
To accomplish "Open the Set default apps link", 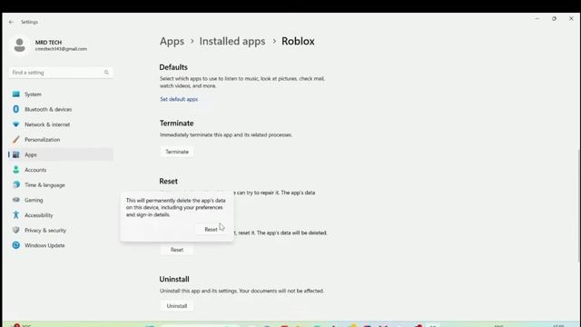I will click(179, 99).
